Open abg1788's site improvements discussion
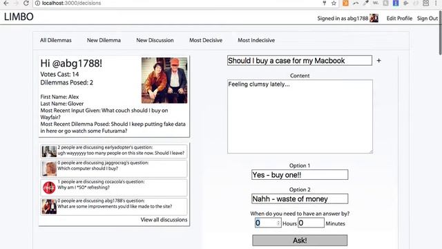Screen dimensions: 442x249 coord(114,206)
